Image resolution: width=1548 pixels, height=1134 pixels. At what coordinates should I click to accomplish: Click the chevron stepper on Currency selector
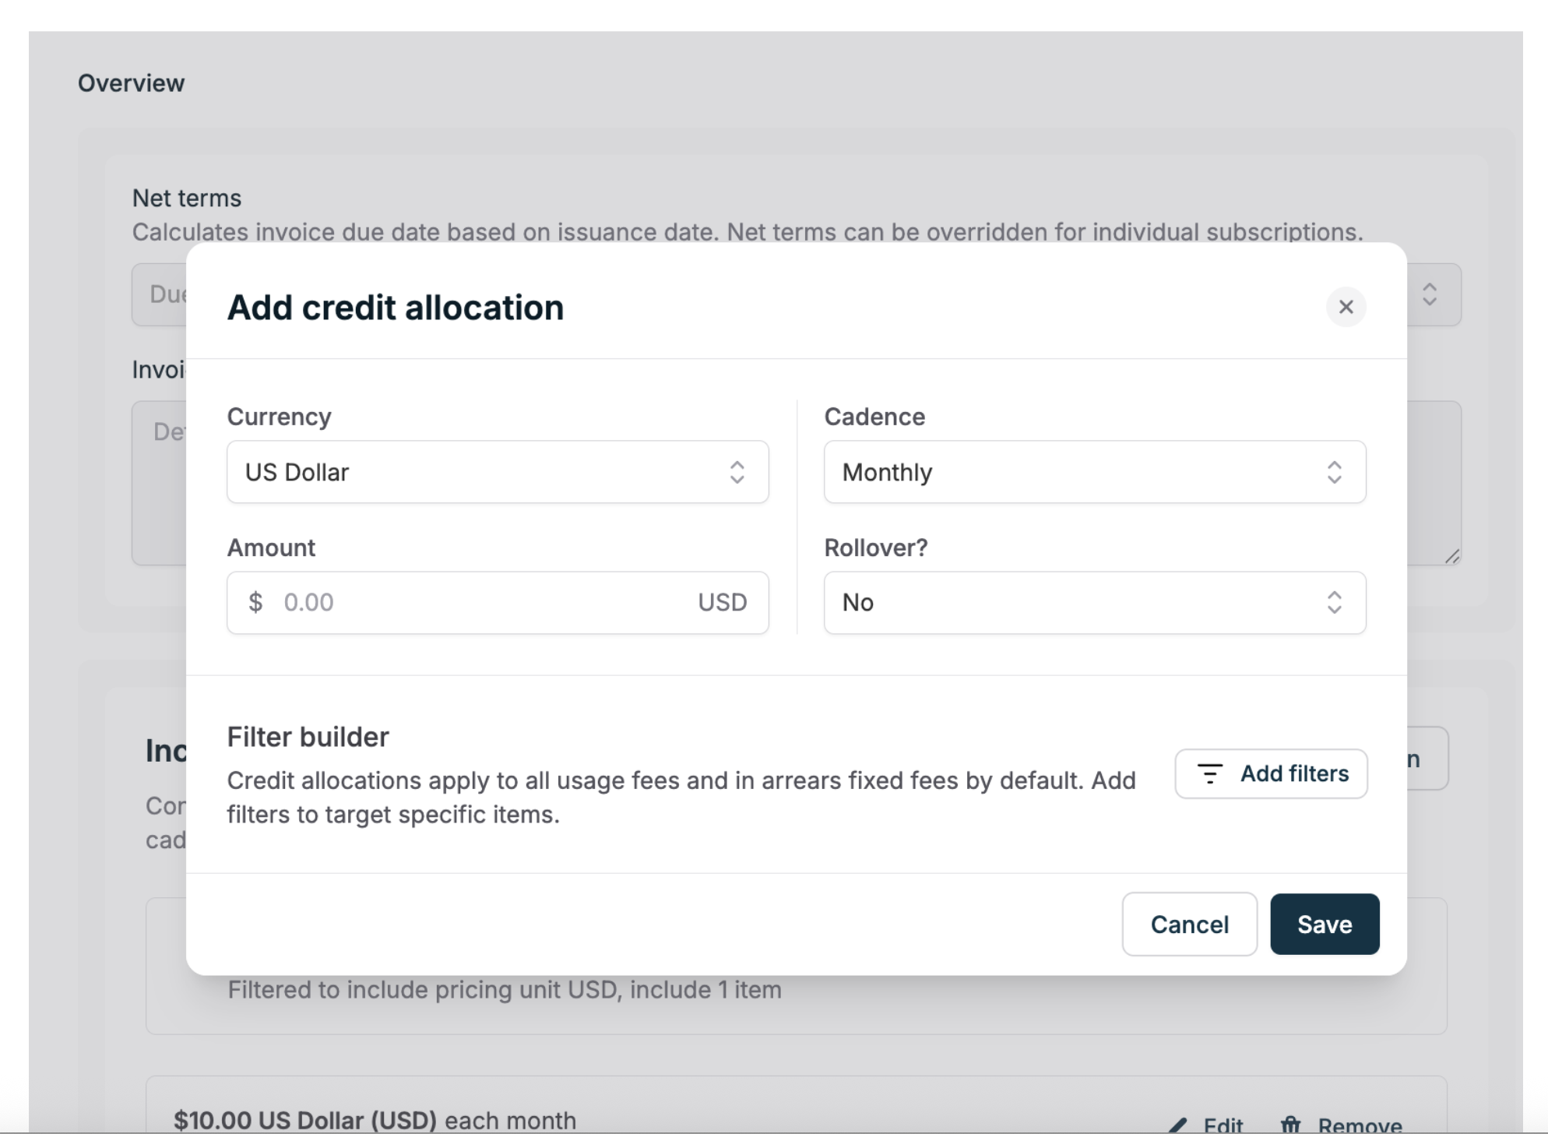click(x=738, y=472)
